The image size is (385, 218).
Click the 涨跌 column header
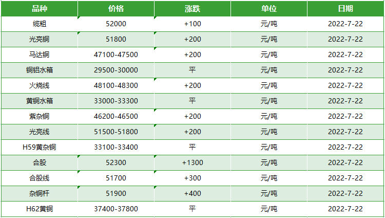pos(192,9)
